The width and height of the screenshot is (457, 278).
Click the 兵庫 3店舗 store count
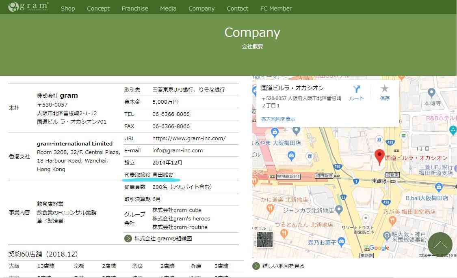210,266
